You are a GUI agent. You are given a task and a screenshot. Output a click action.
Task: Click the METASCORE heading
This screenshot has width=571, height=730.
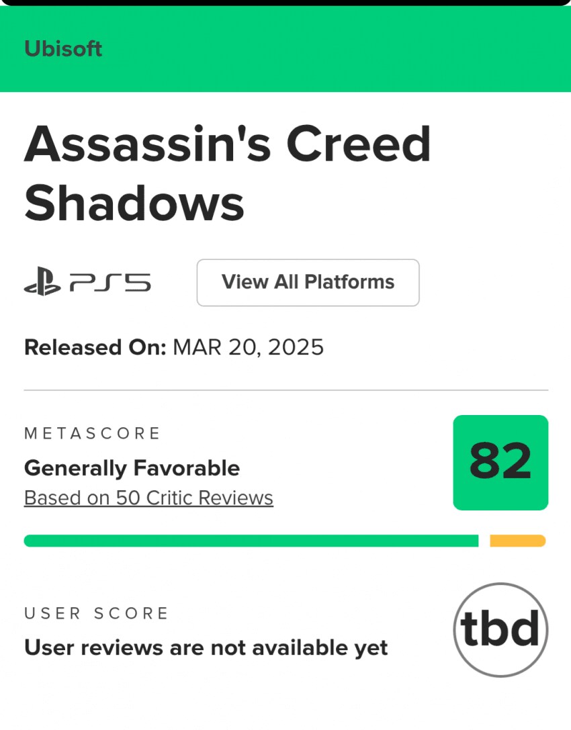click(x=93, y=433)
